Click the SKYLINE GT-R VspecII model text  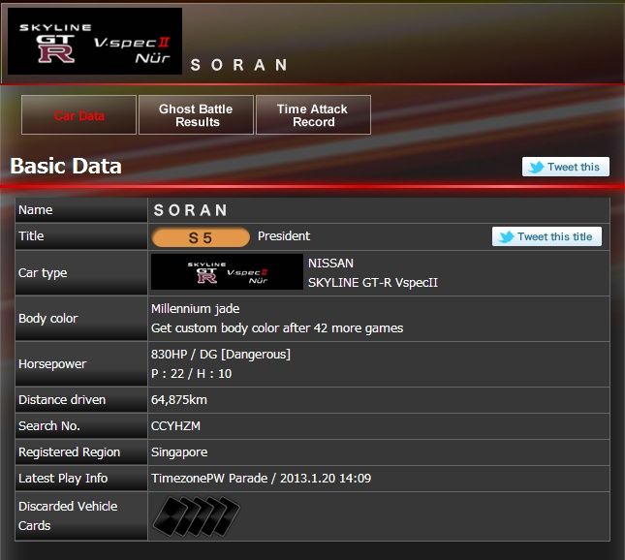[373, 283]
